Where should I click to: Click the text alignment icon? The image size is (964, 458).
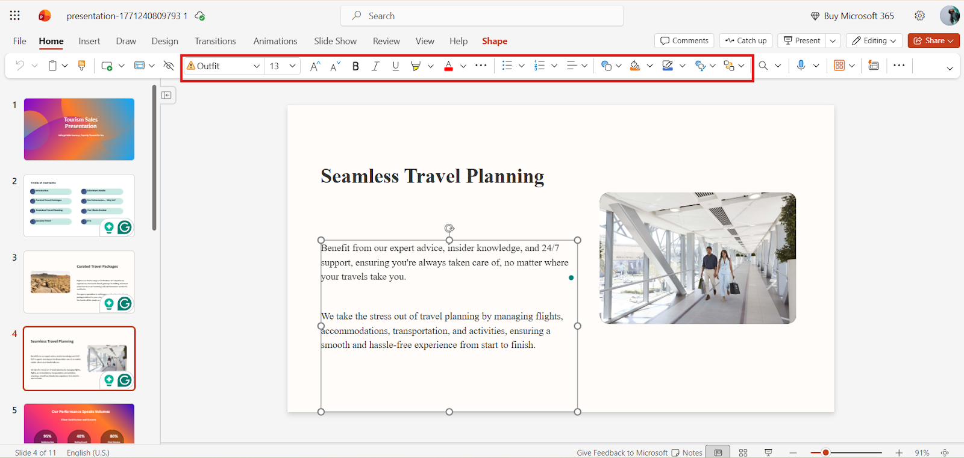click(x=572, y=66)
